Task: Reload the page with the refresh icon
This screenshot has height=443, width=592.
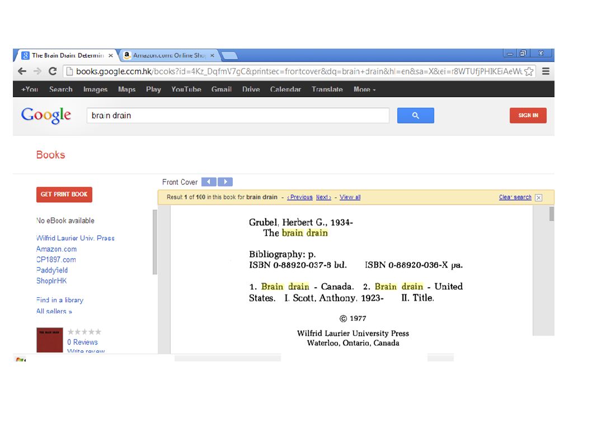Action: click(53, 72)
